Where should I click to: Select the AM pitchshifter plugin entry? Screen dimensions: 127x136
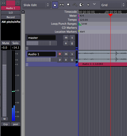[11, 22]
